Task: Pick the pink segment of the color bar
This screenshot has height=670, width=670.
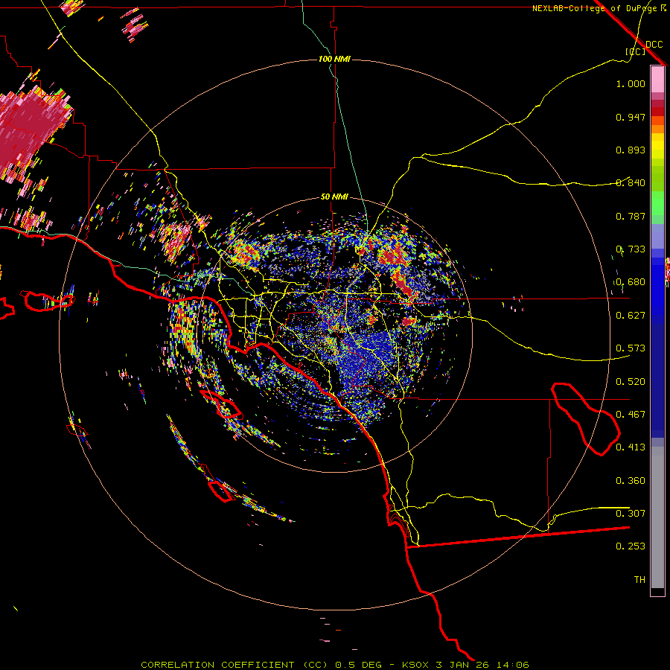Action: 657,79
